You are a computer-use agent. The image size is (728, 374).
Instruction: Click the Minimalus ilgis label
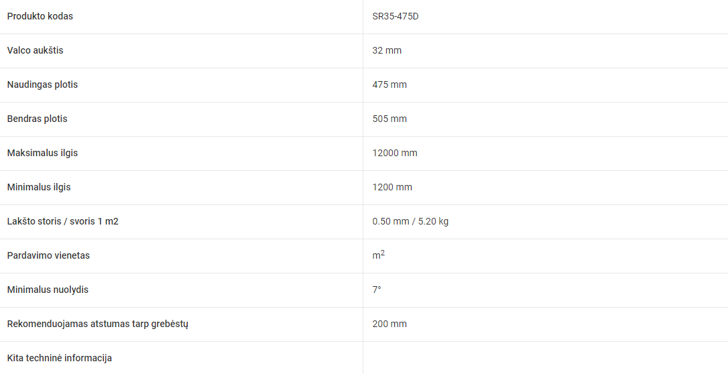pyautogui.click(x=39, y=188)
